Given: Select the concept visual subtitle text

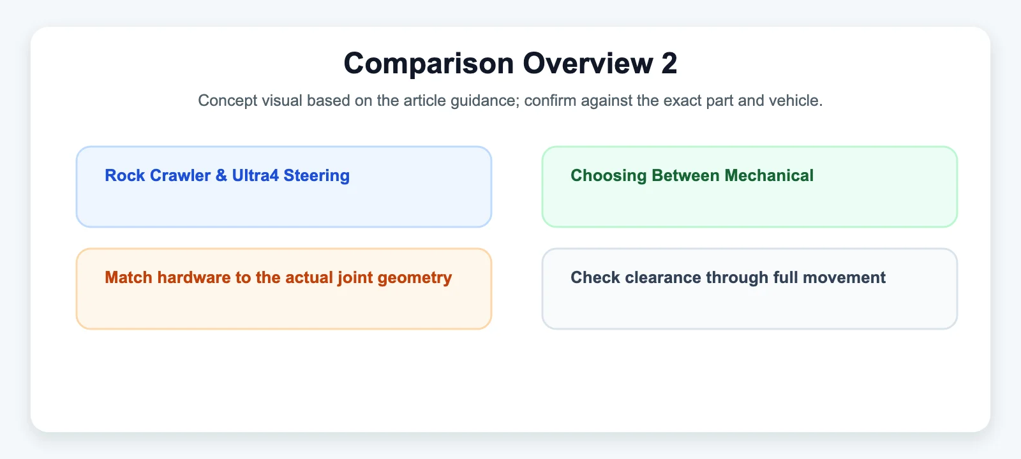Looking at the screenshot, I should [511, 101].
